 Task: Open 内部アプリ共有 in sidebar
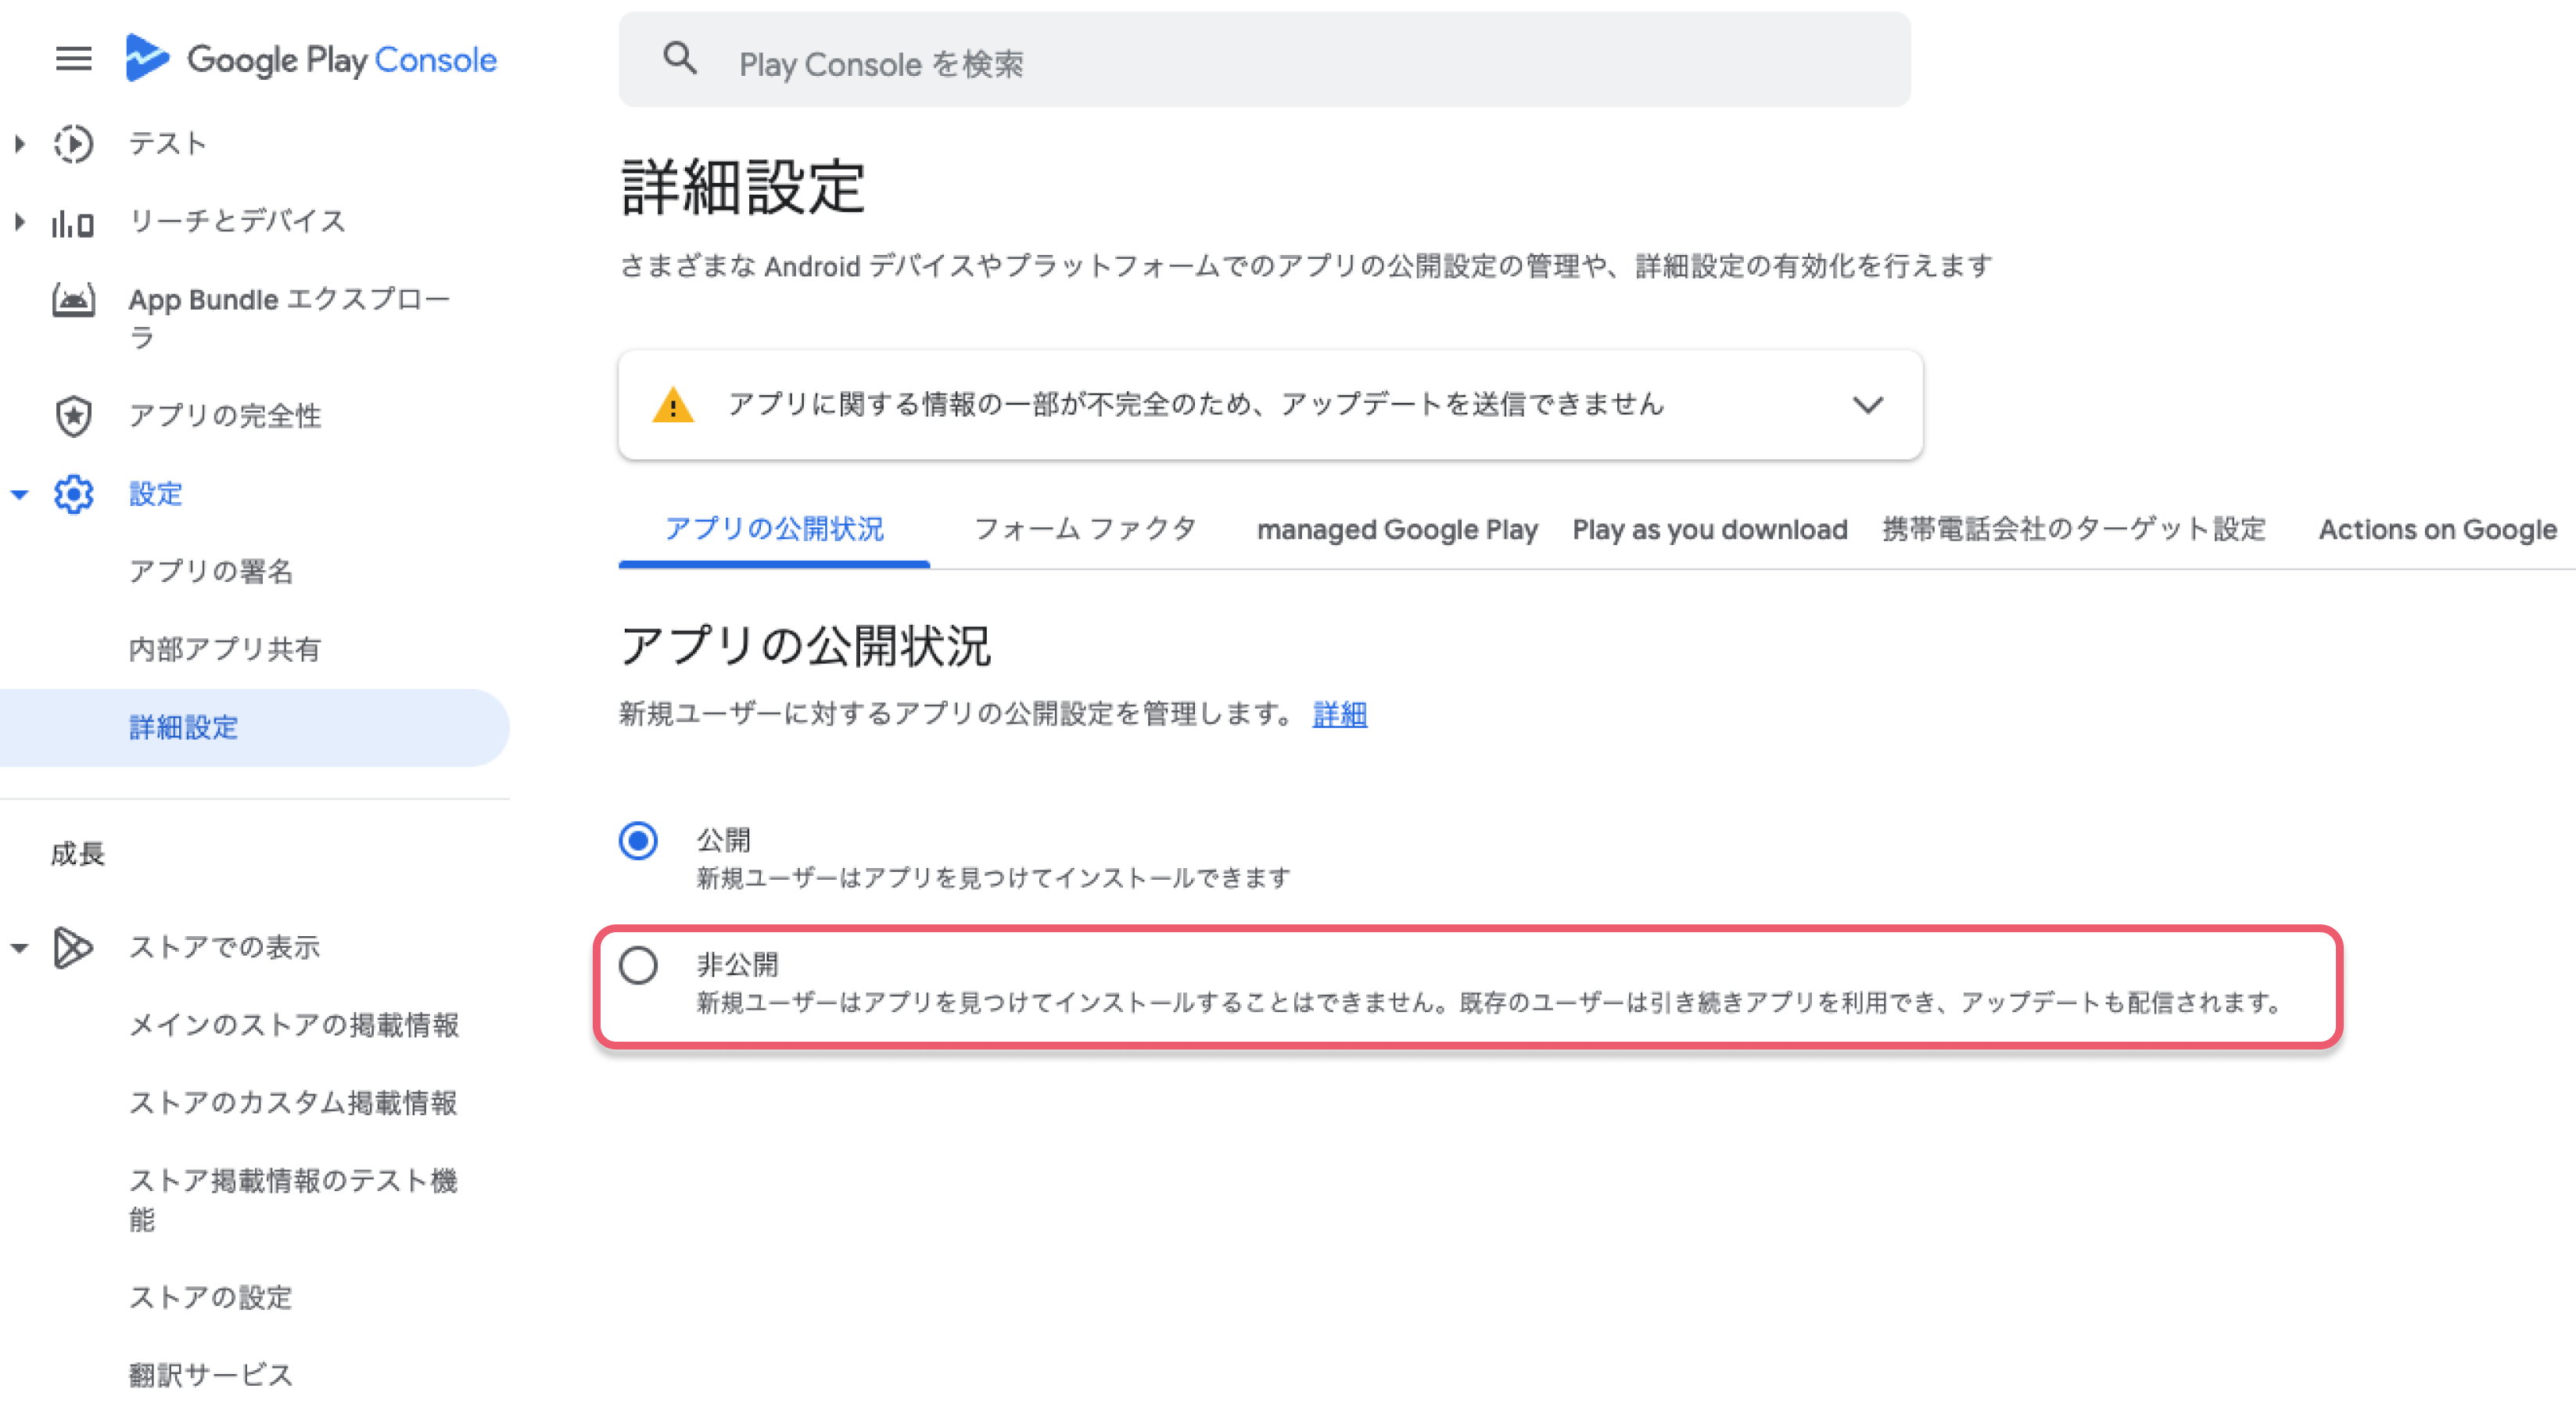click(225, 649)
